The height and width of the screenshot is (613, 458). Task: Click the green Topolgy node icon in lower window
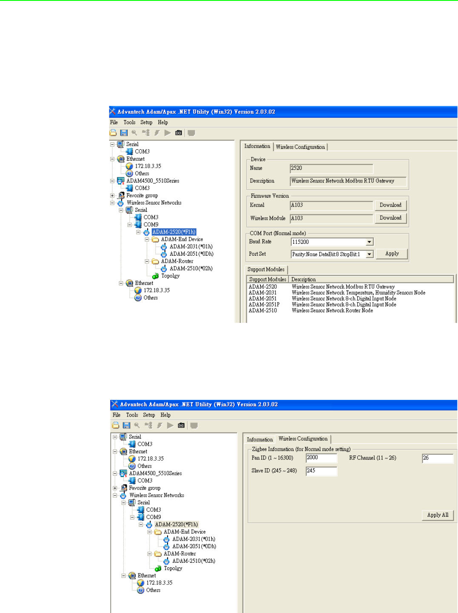[x=158, y=568]
